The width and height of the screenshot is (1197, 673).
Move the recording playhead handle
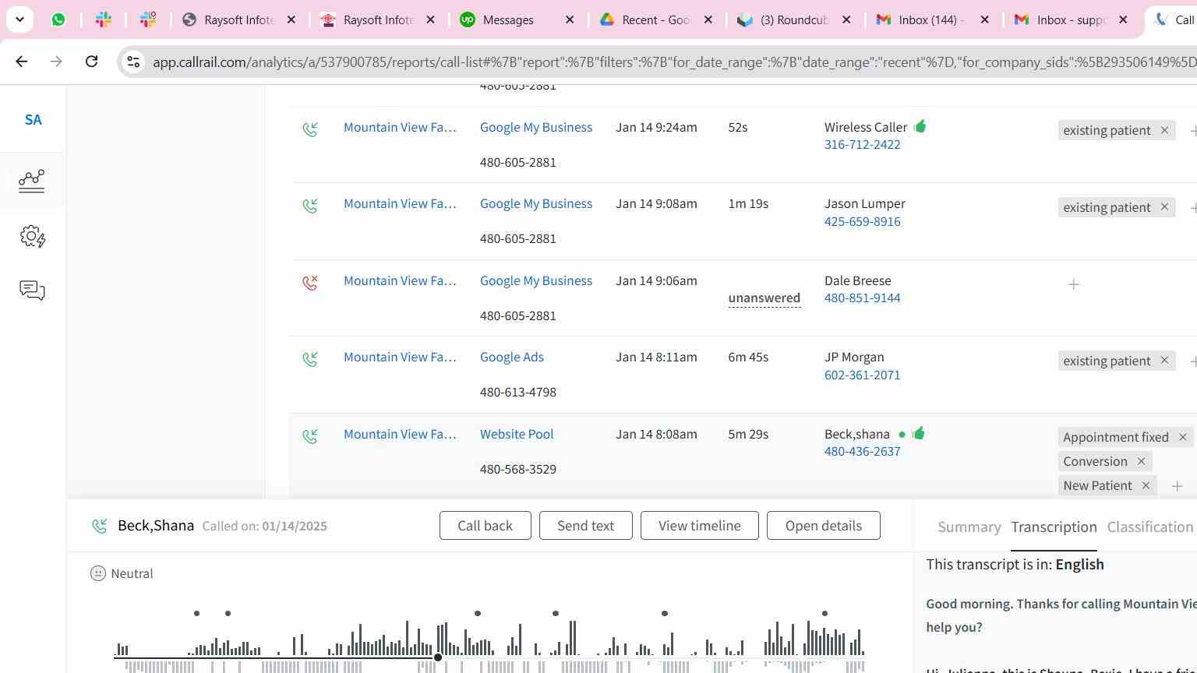point(438,657)
